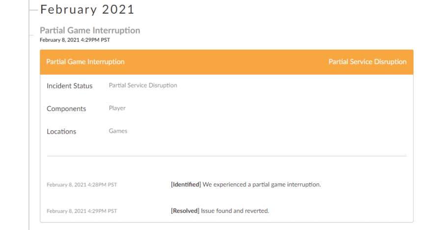Click the Player component value
The image size is (442, 230).
117,108
